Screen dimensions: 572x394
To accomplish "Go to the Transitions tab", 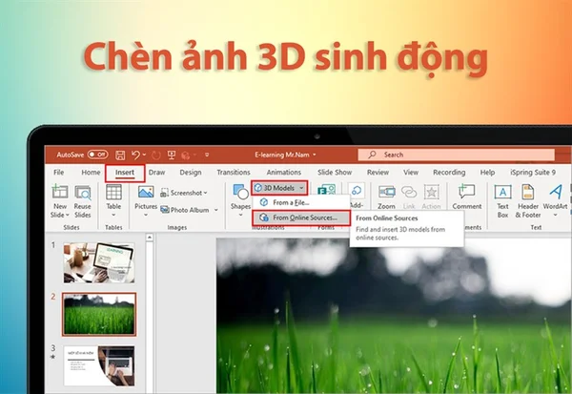I will (234, 173).
